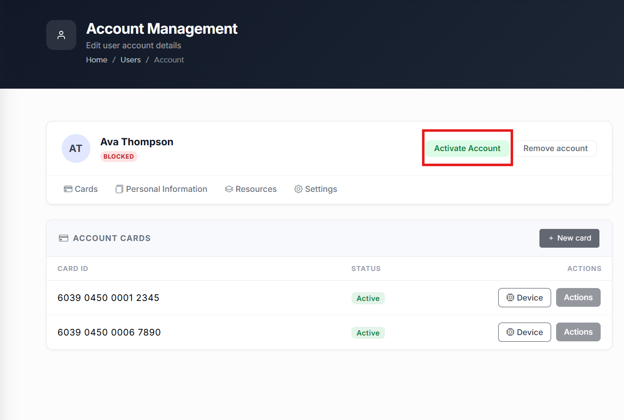Click Active status for card ending 7890
This screenshot has height=420, width=624.
(368, 333)
